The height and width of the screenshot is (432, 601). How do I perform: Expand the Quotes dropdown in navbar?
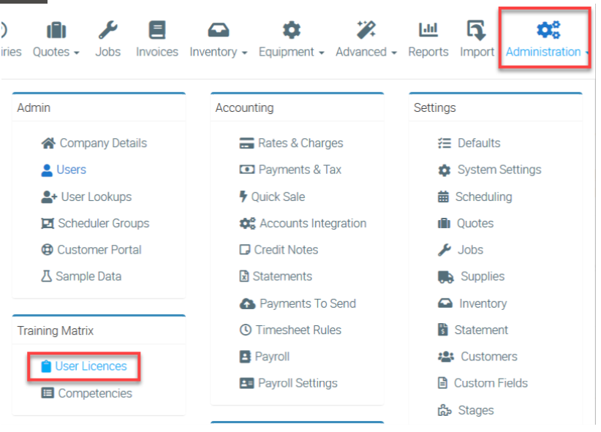pos(56,52)
